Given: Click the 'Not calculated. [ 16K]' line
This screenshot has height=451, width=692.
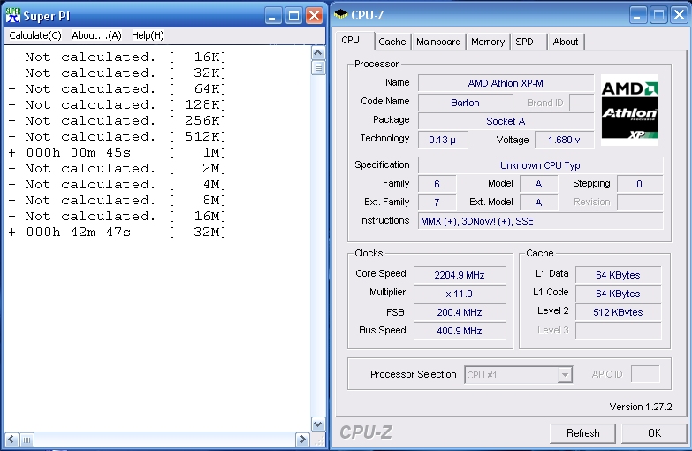Looking at the screenshot, I should click(x=117, y=57).
